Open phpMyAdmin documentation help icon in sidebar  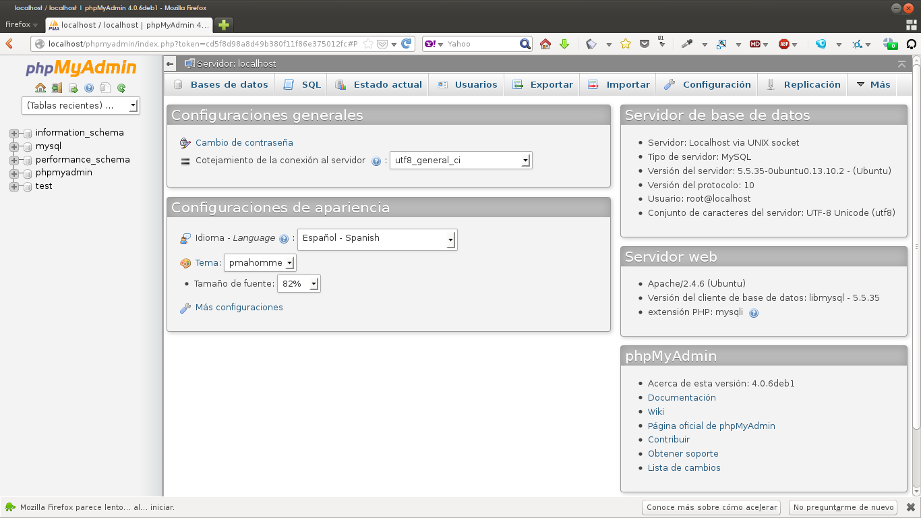coord(89,88)
